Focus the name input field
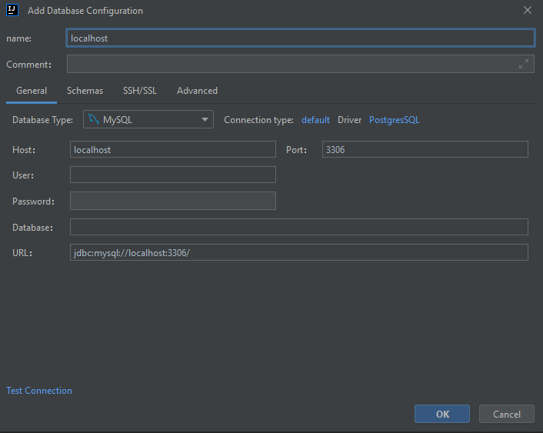The height and width of the screenshot is (433, 543). (x=301, y=38)
